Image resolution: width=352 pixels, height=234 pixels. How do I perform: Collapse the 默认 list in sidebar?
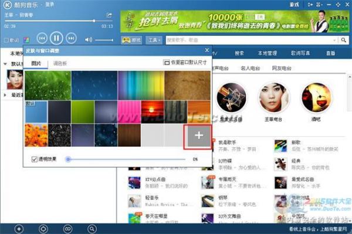5,64
